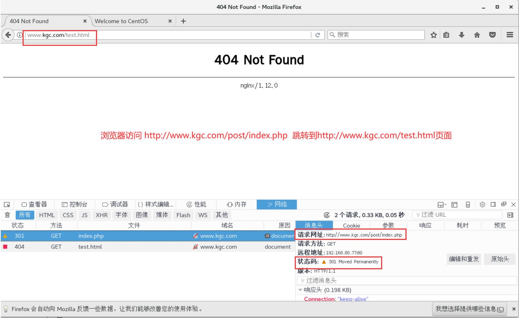Open the bookmarks list icon

pos(446,35)
